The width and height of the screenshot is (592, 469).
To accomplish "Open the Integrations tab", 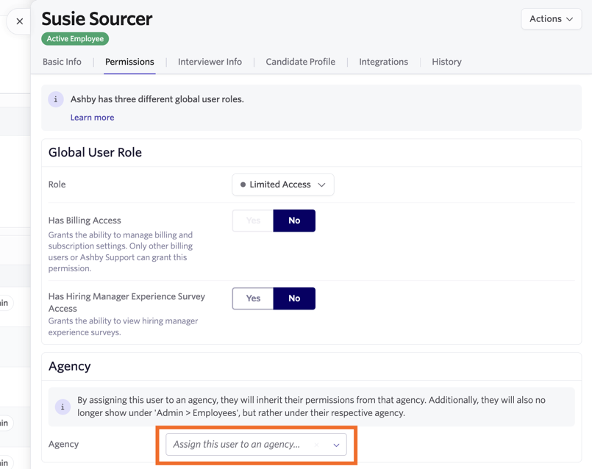I will (384, 62).
